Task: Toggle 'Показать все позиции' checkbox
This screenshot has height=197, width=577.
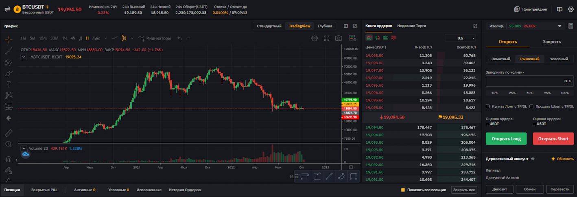Action: (403, 190)
